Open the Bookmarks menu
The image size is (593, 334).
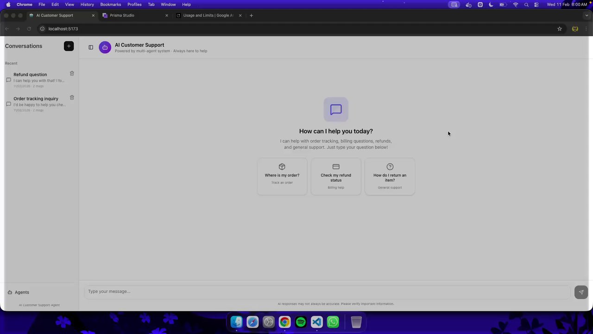point(111,4)
